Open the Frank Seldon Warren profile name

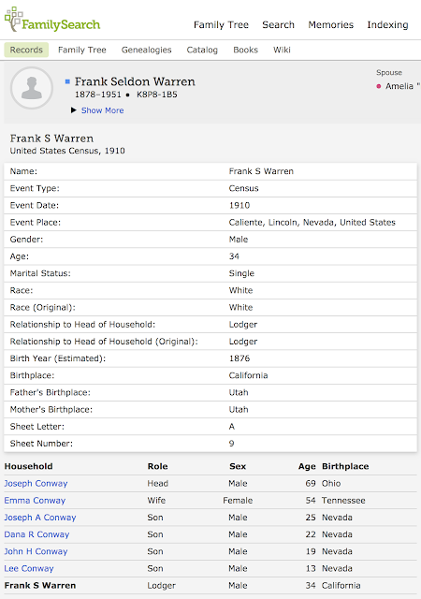point(135,81)
